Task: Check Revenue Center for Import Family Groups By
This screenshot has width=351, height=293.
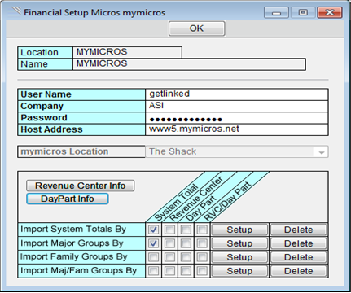Action: click(169, 257)
